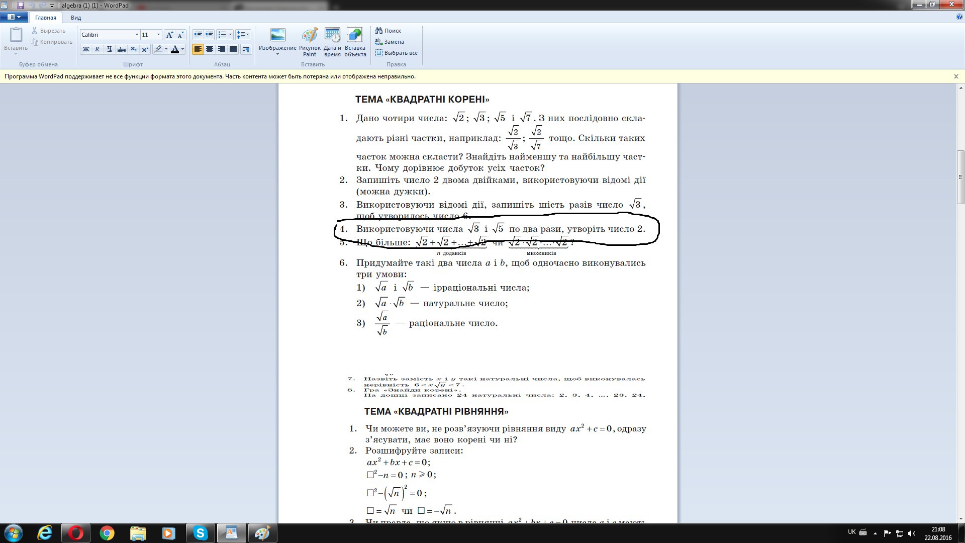
Task: Expand the font size 11 dropdown
Action: (158, 35)
